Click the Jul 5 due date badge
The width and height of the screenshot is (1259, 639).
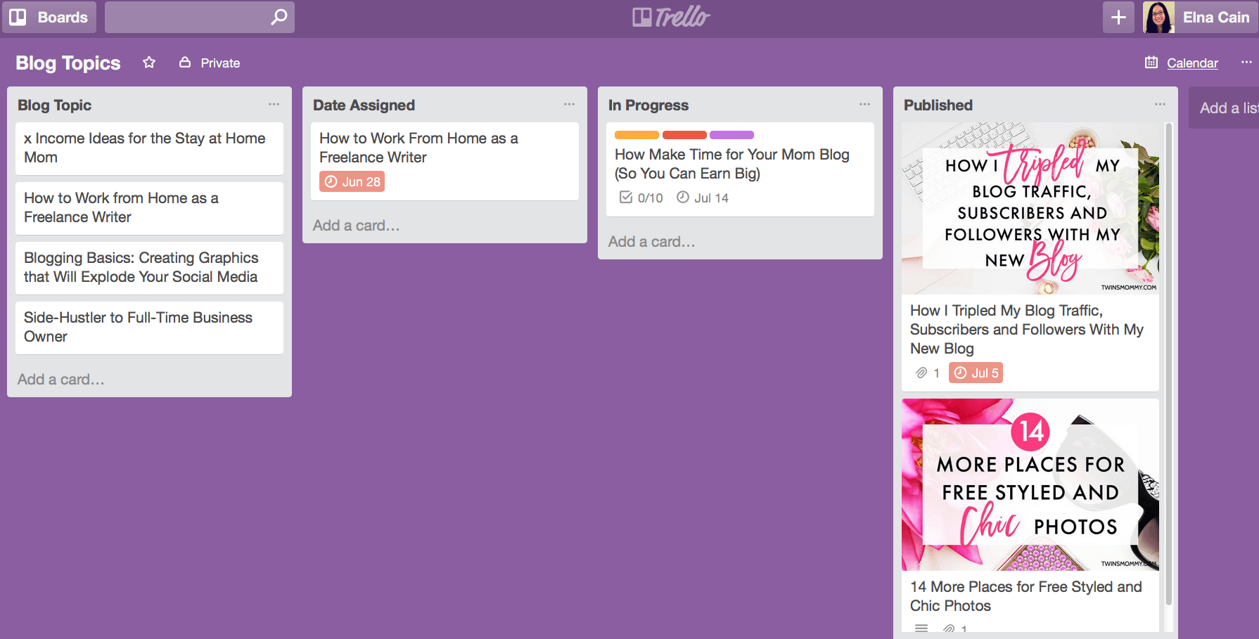[x=976, y=373]
